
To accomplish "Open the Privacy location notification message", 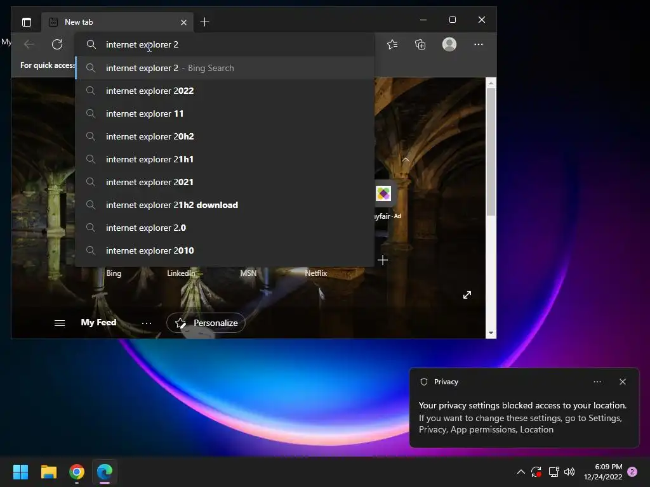I will [x=522, y=417].
